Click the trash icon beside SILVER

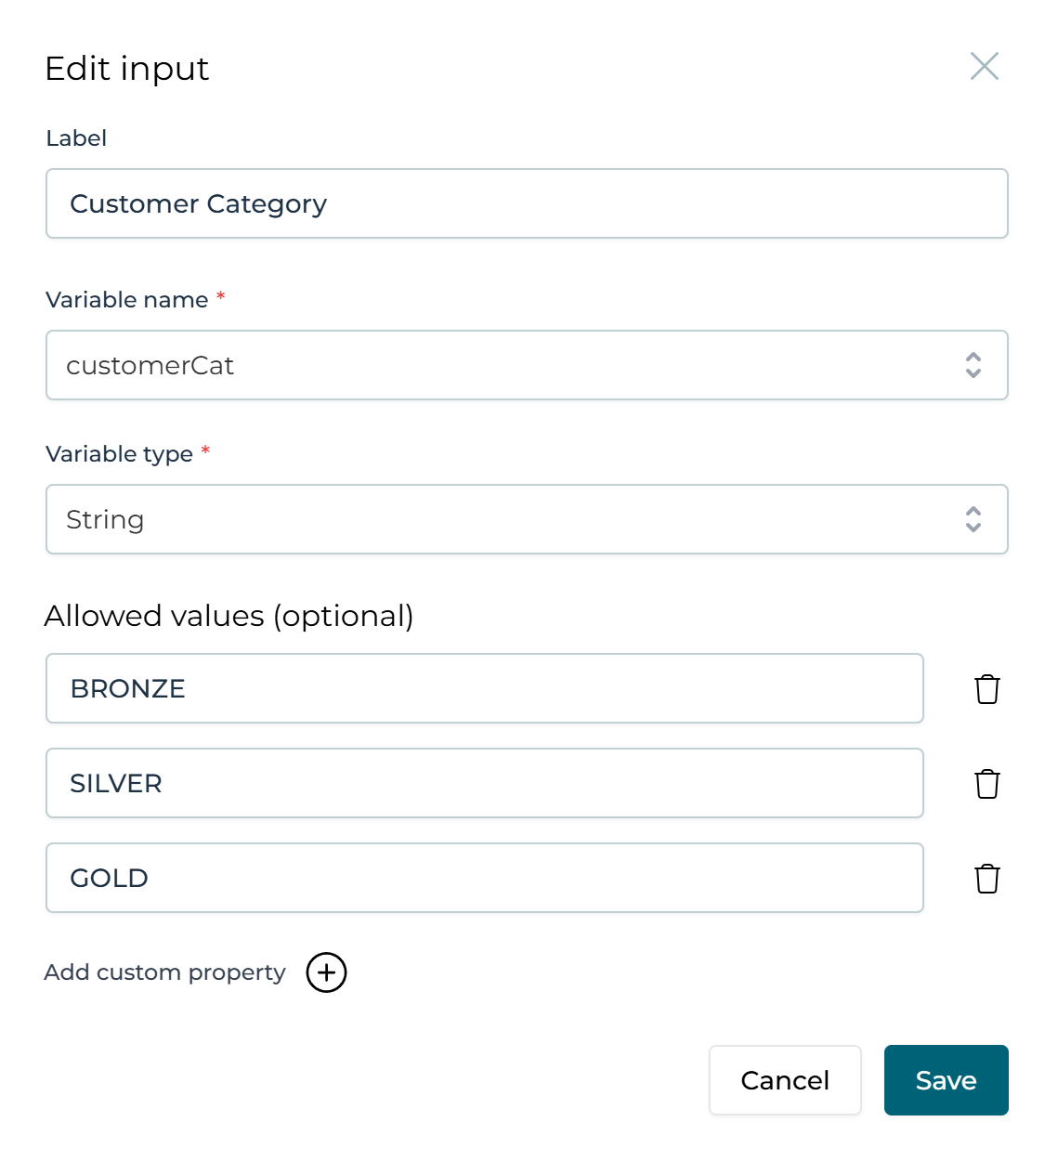986,783
